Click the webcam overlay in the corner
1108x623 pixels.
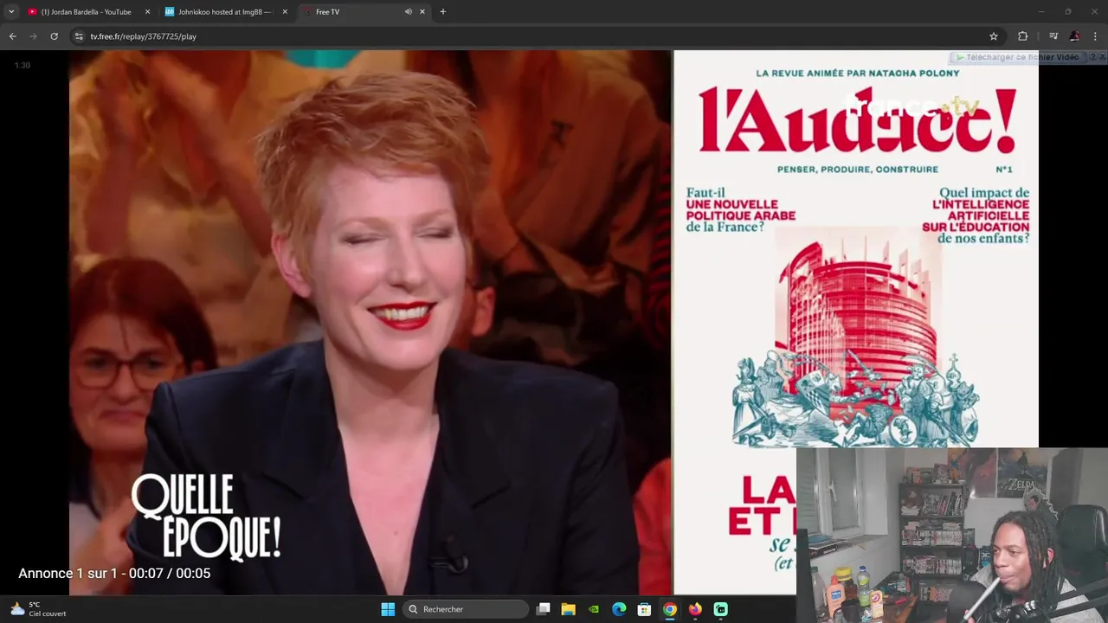click(x=952, y=535)
